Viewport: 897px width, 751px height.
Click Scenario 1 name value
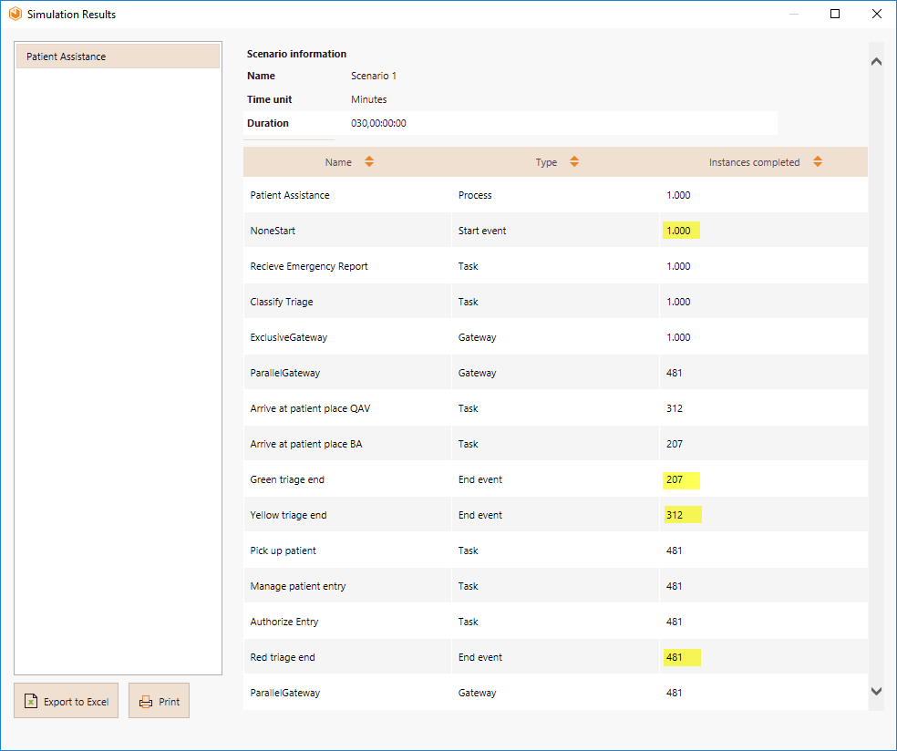point(374,76)
